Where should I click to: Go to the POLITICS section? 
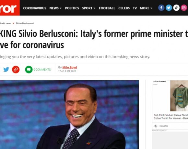(72, 8)
